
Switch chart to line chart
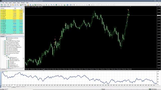[x=49, y=5]
